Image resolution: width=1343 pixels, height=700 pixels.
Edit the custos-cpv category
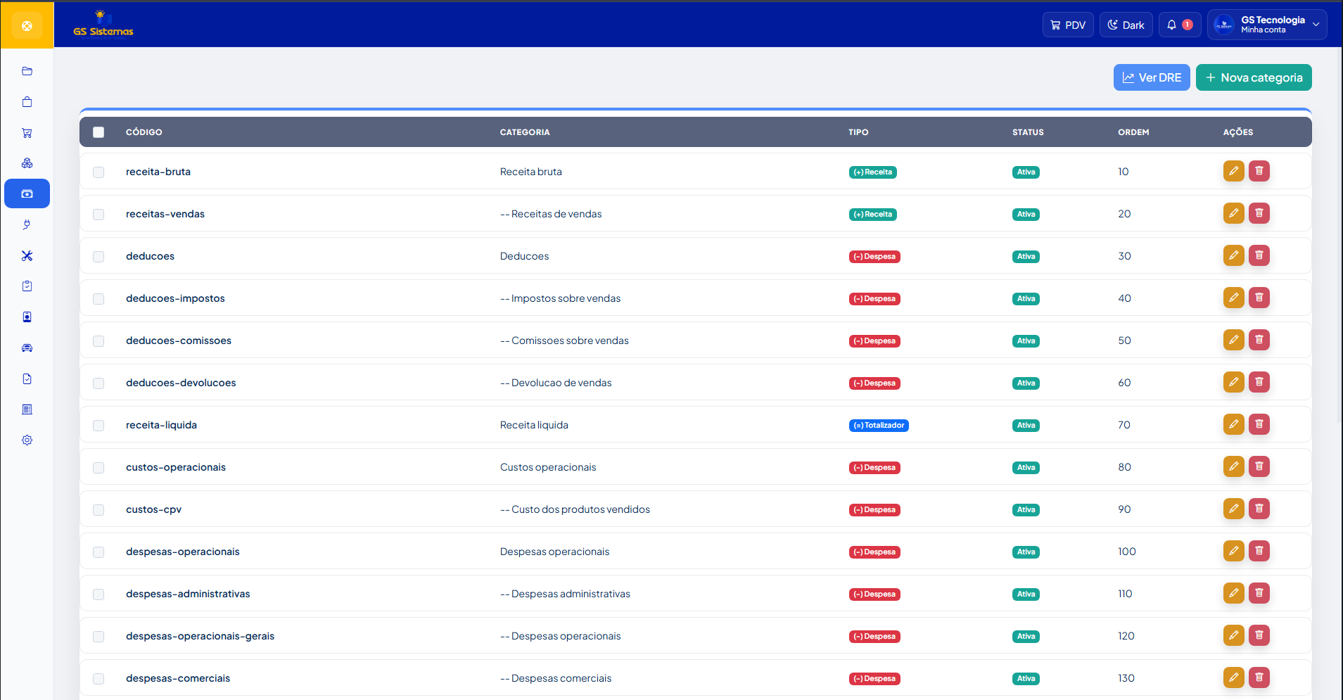click(1233, 509)
